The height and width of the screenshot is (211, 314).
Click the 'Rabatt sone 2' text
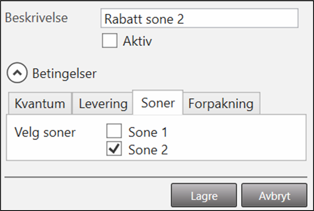[144, 19]
